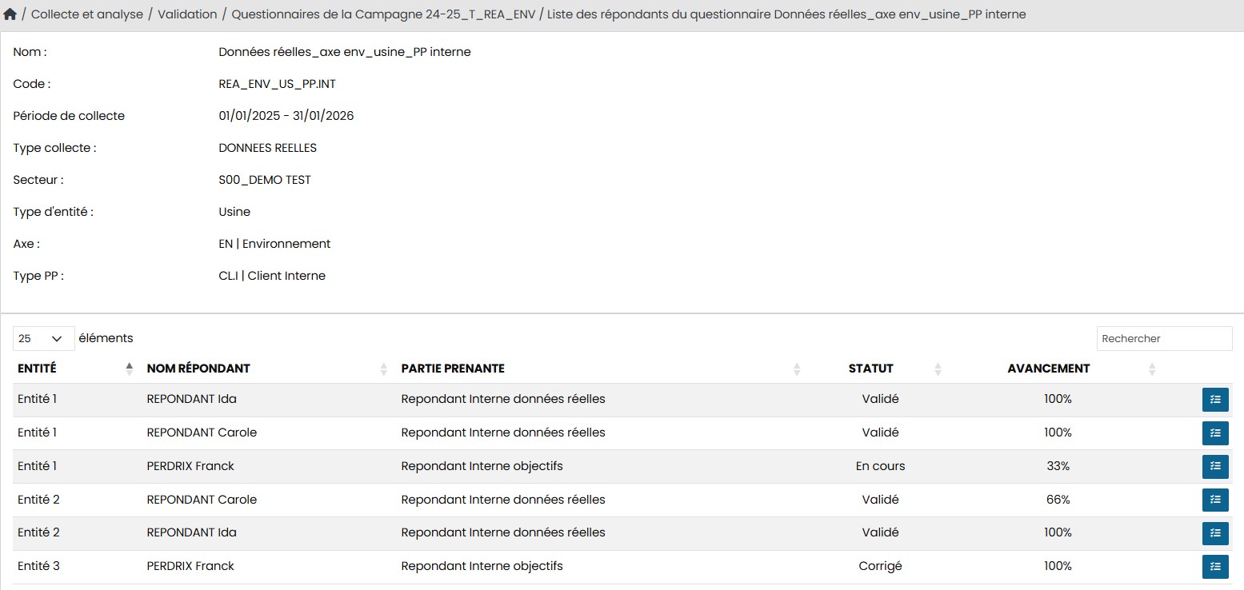1244x590 pixels.
Task: Expand the 25 éléments page-size dropdown
Action: (x=43, y=339)
